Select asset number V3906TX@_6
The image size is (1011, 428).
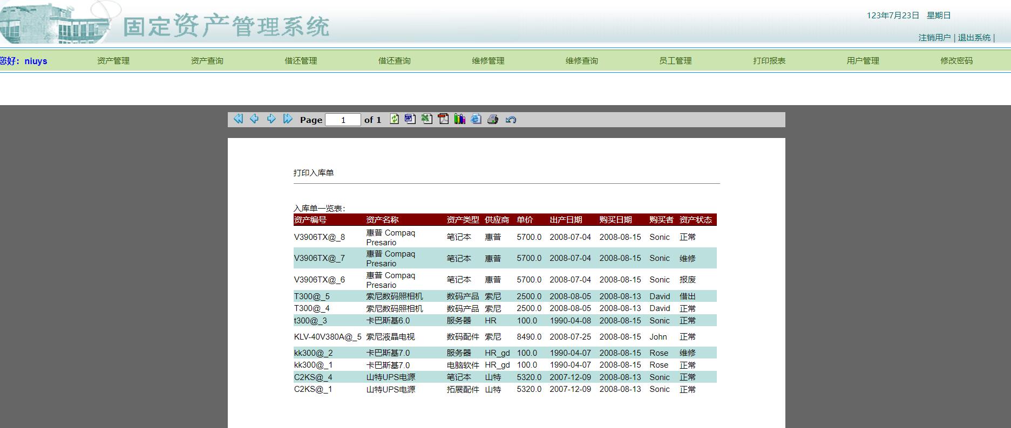(x=320, y=280)
